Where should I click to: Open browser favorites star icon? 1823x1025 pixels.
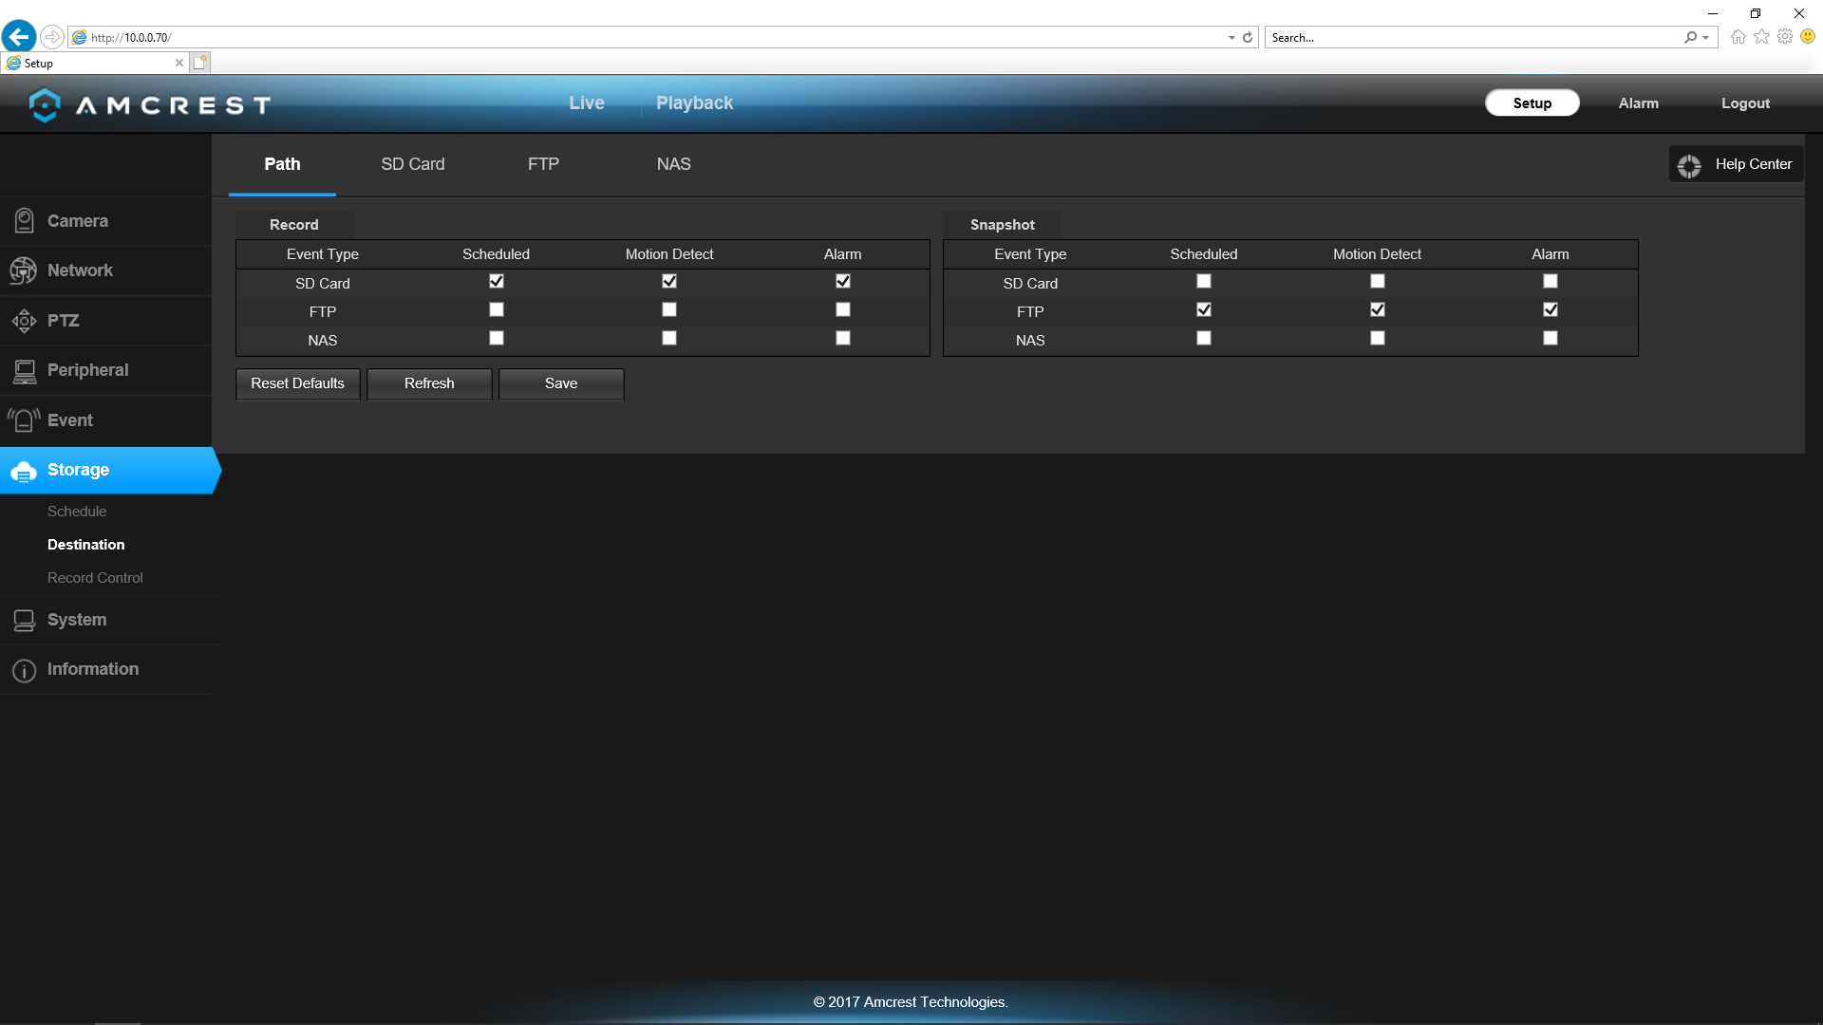(x=1761, y=37)
